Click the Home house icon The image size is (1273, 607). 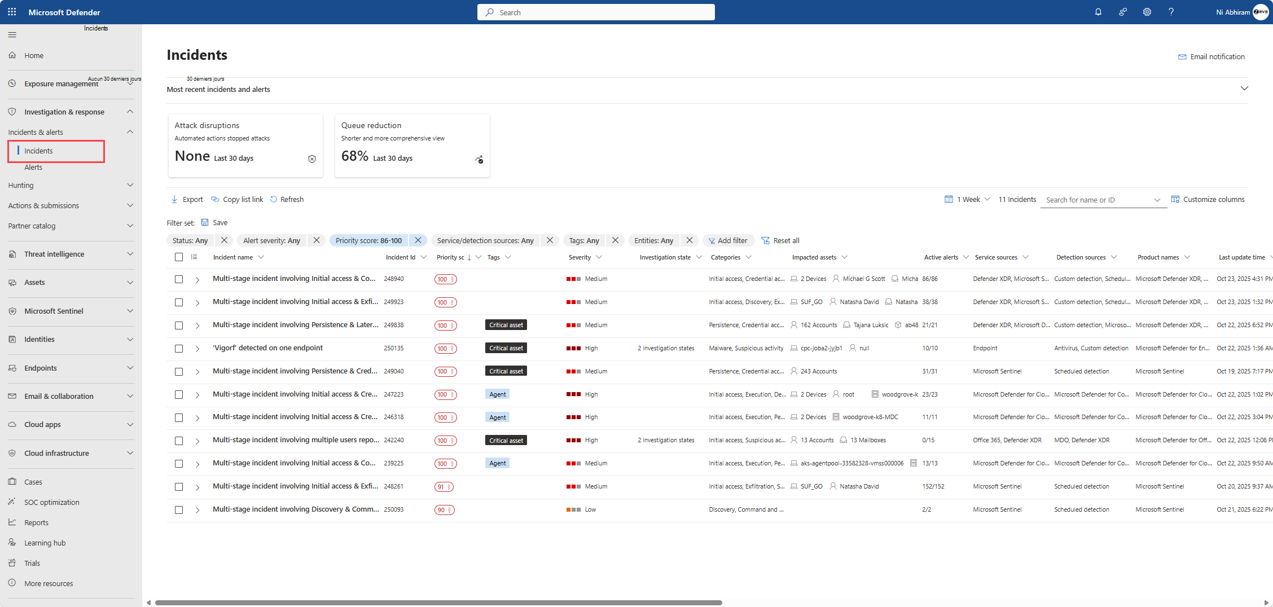click(12, 55)
